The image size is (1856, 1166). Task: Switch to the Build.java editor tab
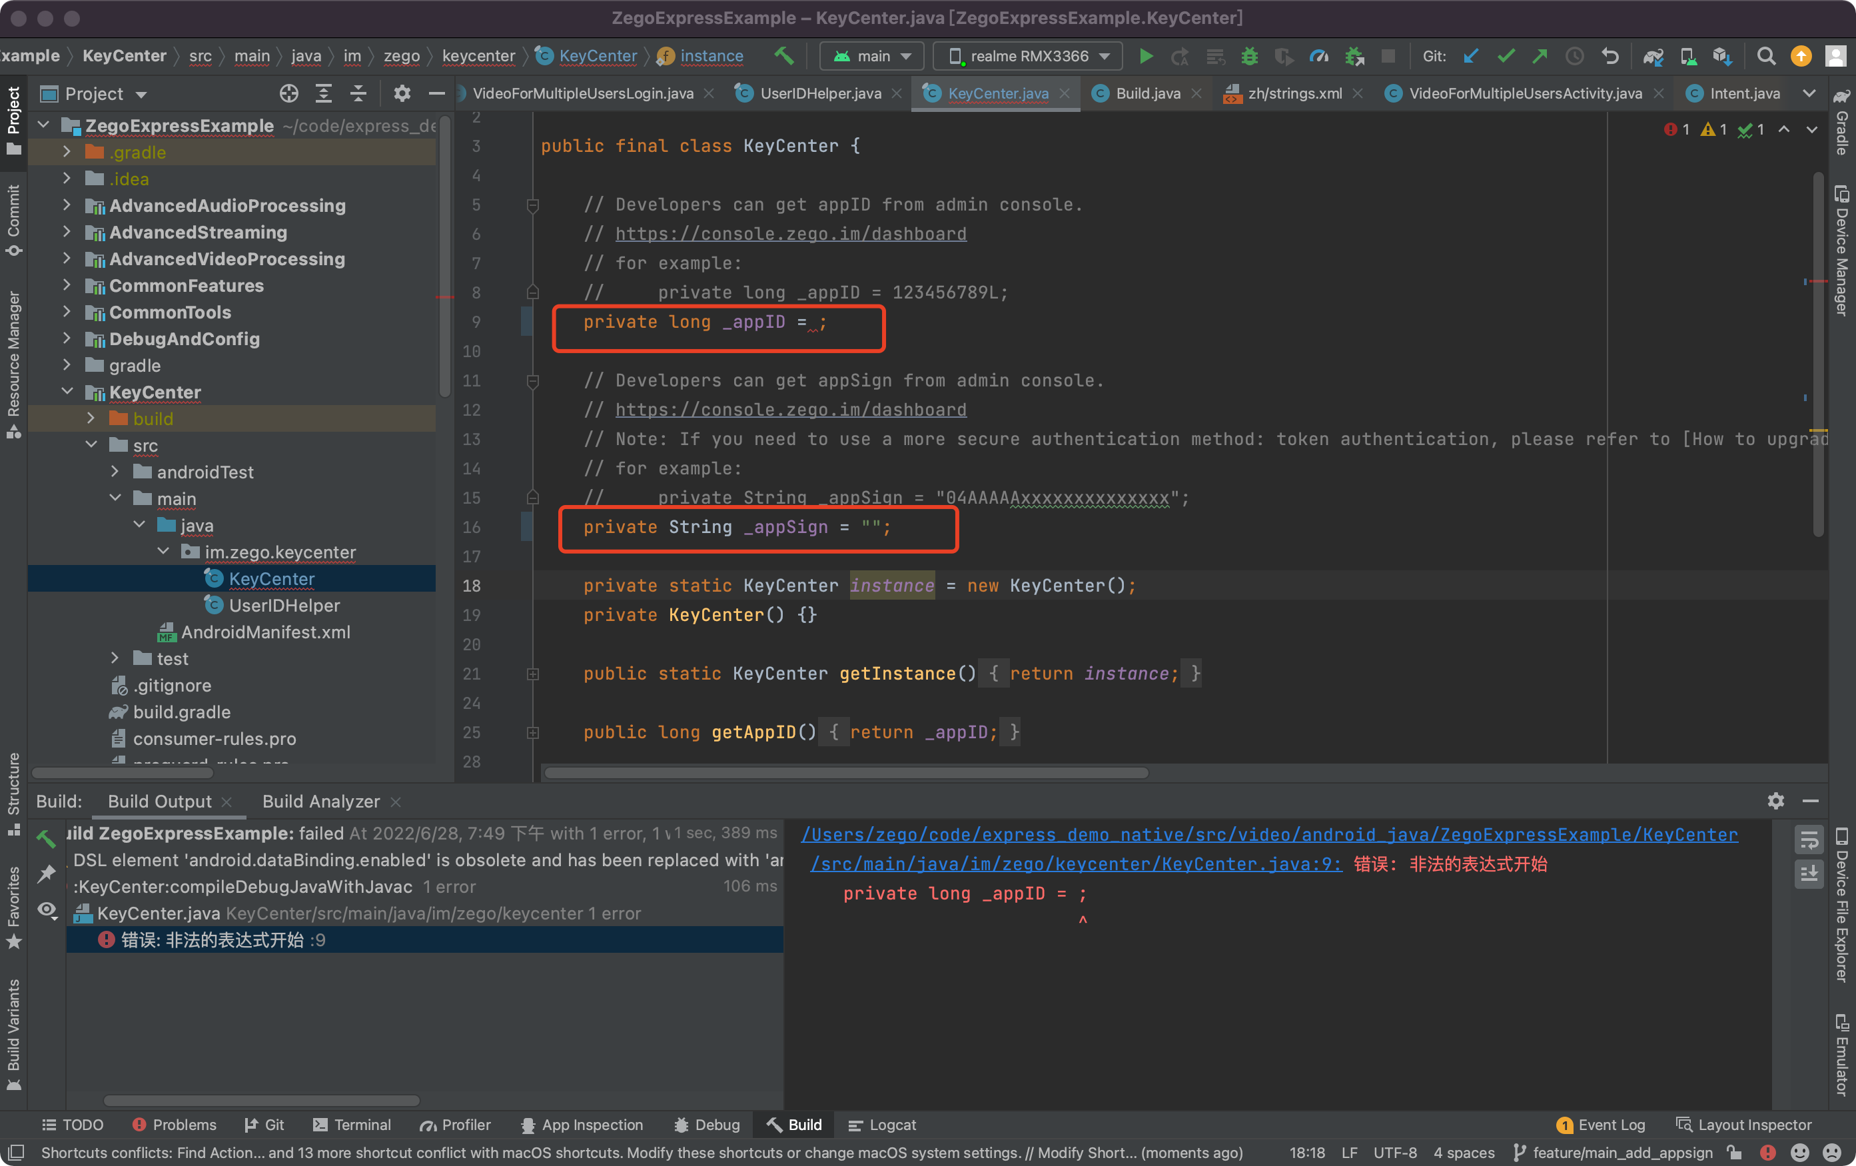point(1147,93)
